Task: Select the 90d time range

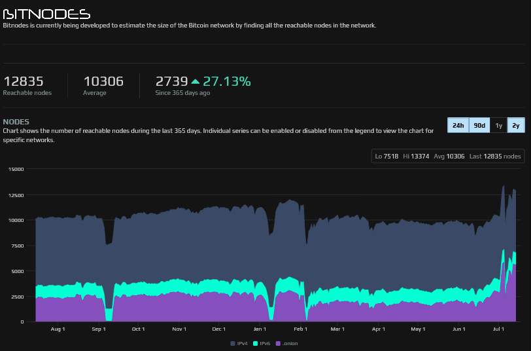Action: (479, 125)
